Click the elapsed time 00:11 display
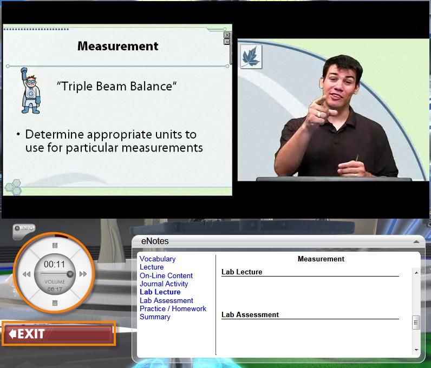Screen dimensions: 431x368 pyautogui.click(x=55, y=264)
